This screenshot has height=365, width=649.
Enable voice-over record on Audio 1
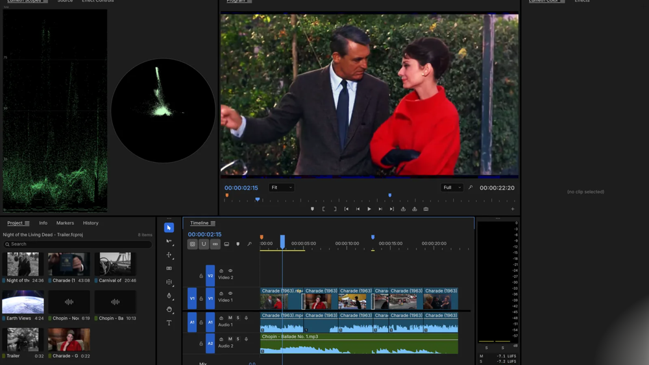pyautogui.click(x=246, y=318)
